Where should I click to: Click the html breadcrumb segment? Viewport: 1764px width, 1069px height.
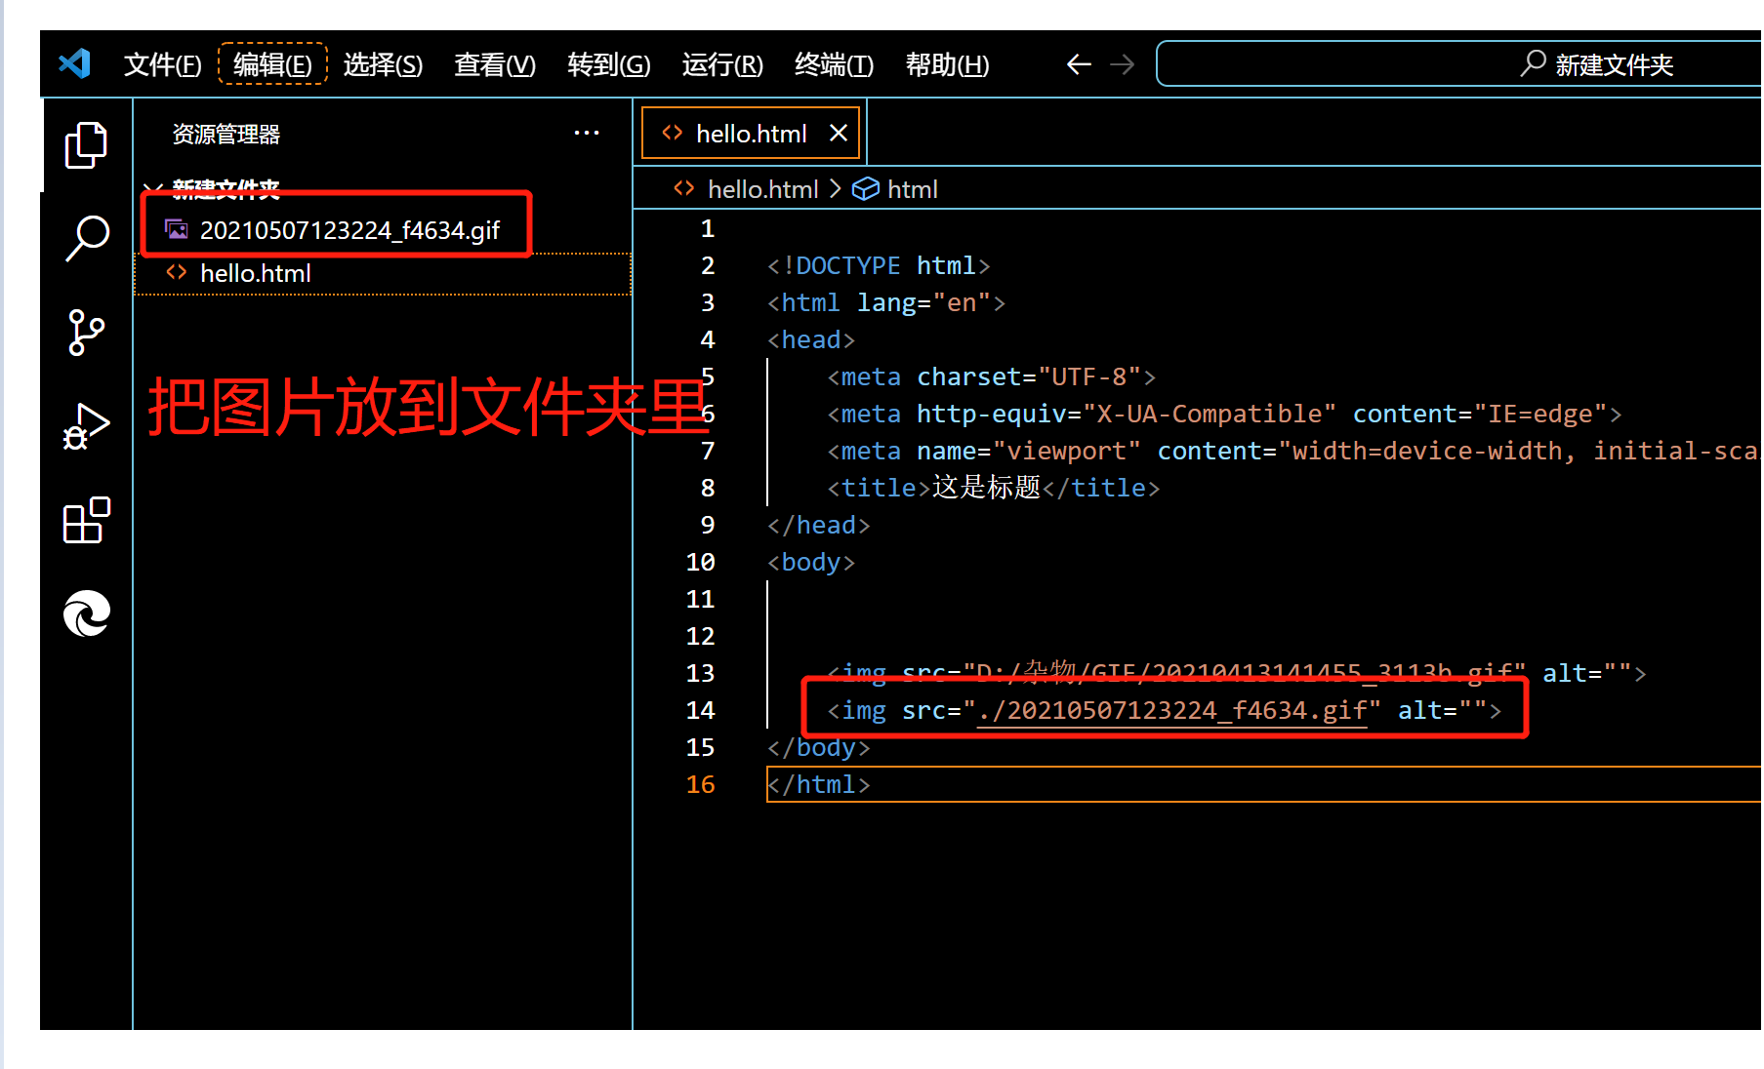point(912,188)
